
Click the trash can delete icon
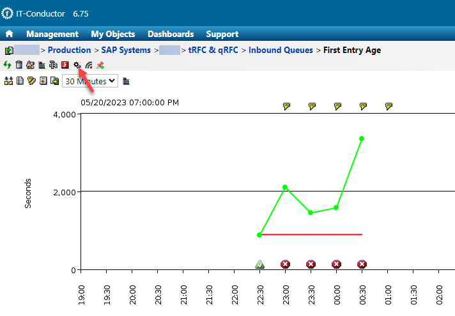pos(19,64)
